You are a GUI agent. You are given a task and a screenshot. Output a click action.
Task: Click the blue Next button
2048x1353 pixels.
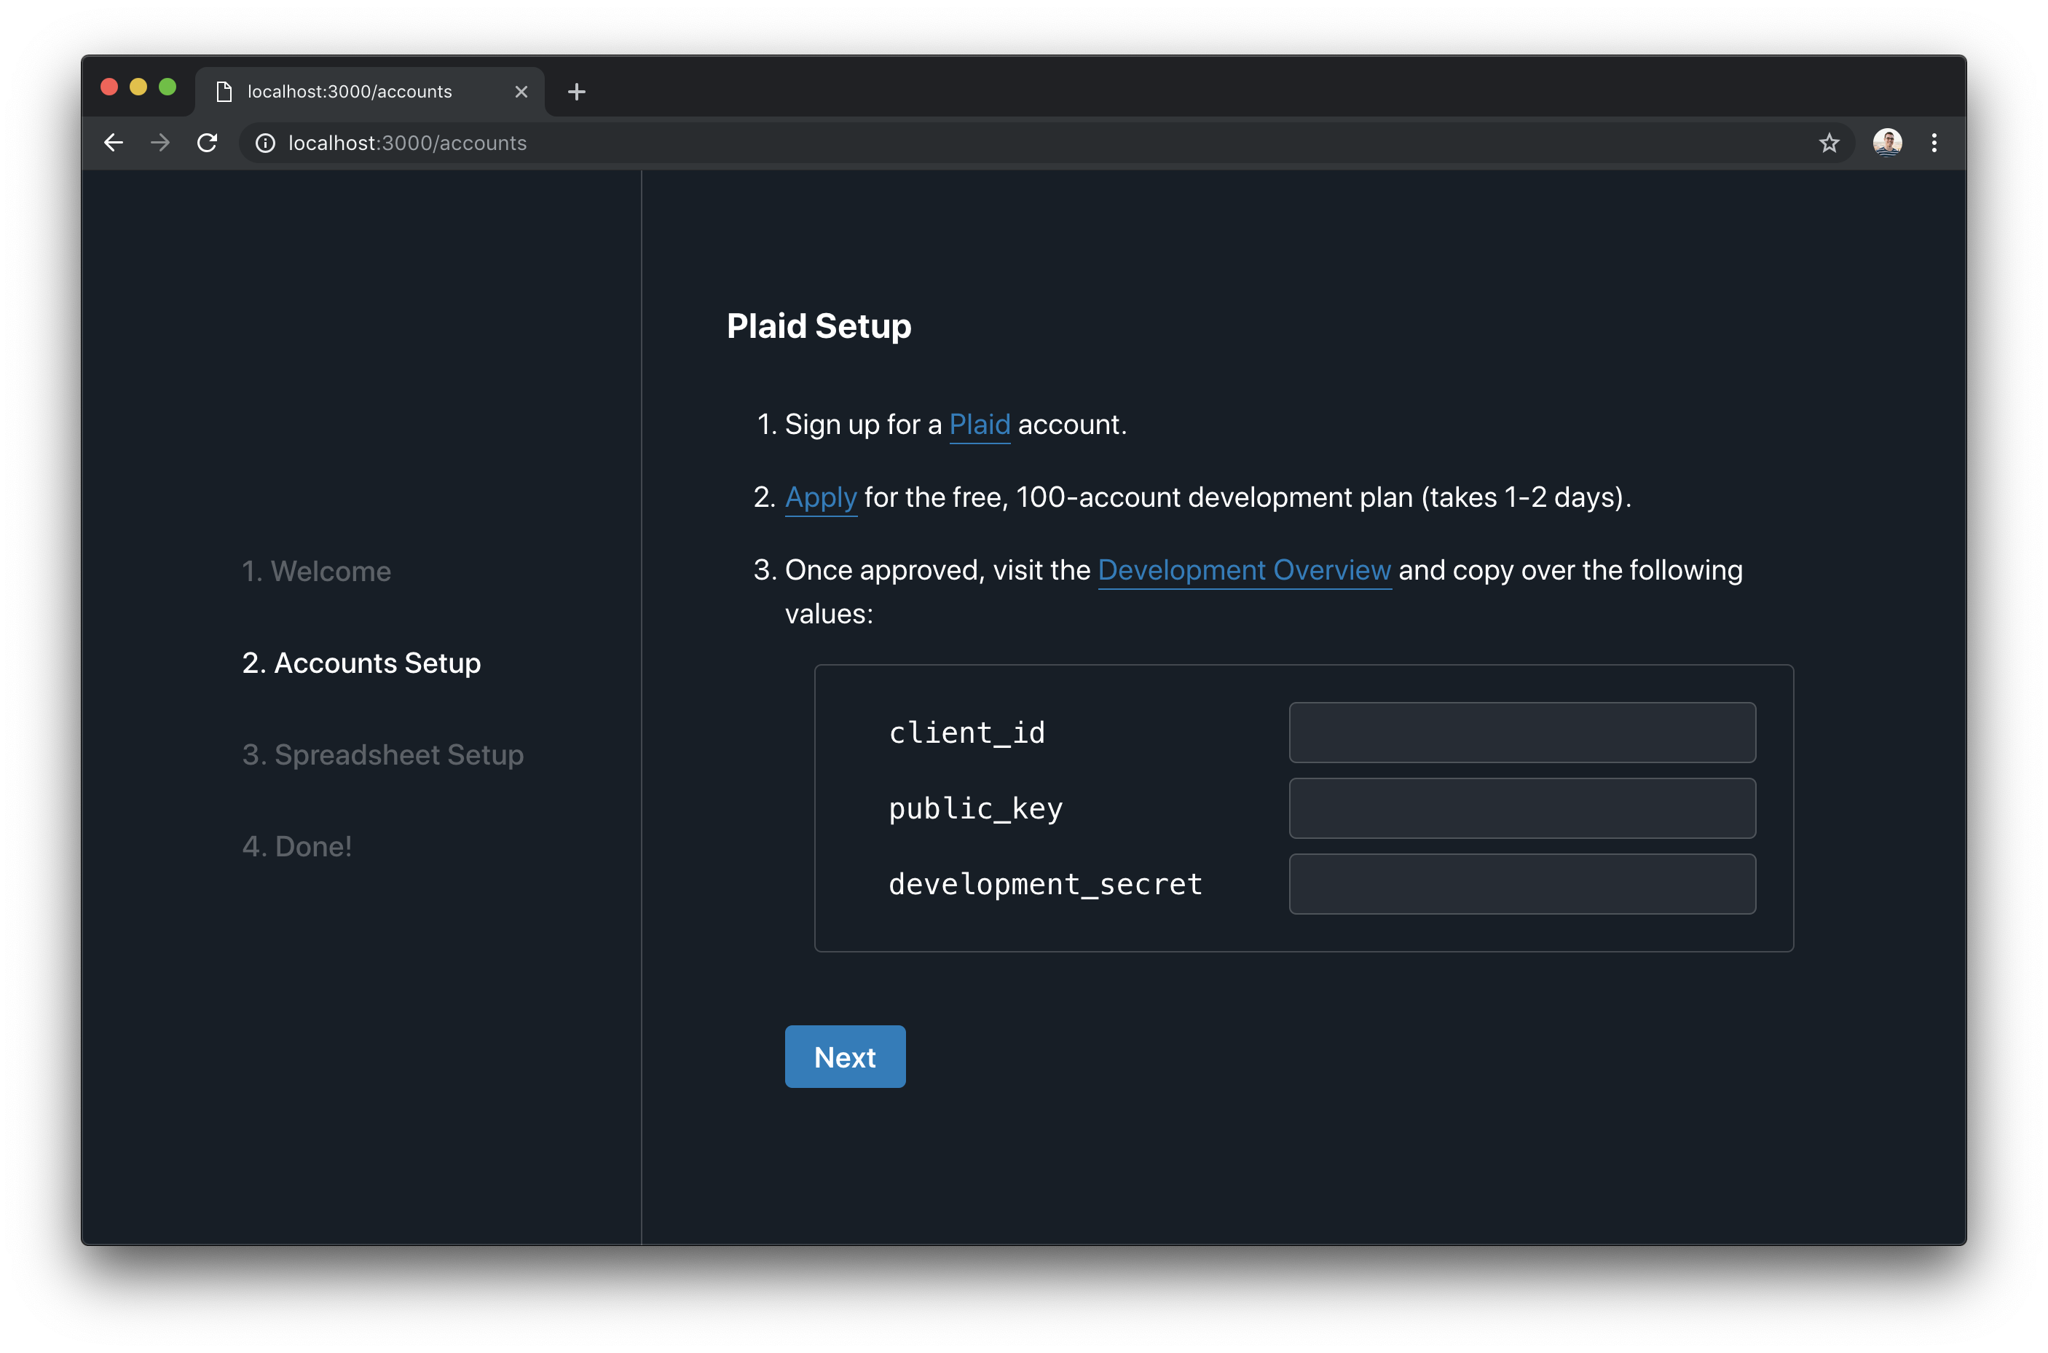coord(845,1057)
